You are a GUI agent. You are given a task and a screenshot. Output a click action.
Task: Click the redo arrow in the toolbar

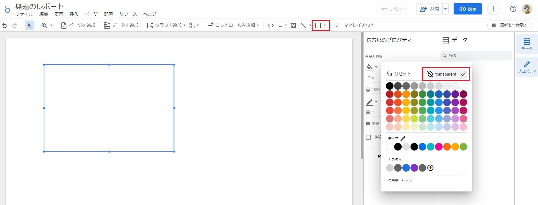[x=14, y=25]
